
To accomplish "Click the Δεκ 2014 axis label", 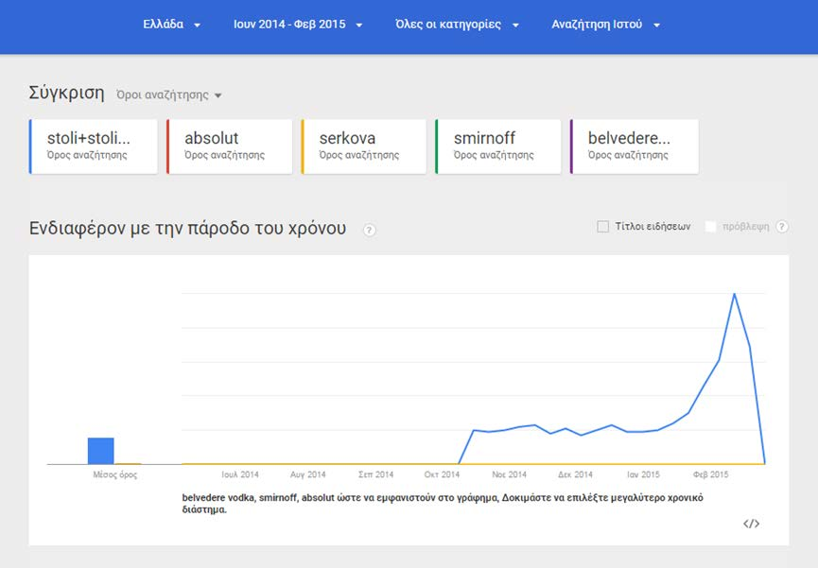I will pos(575,474).
